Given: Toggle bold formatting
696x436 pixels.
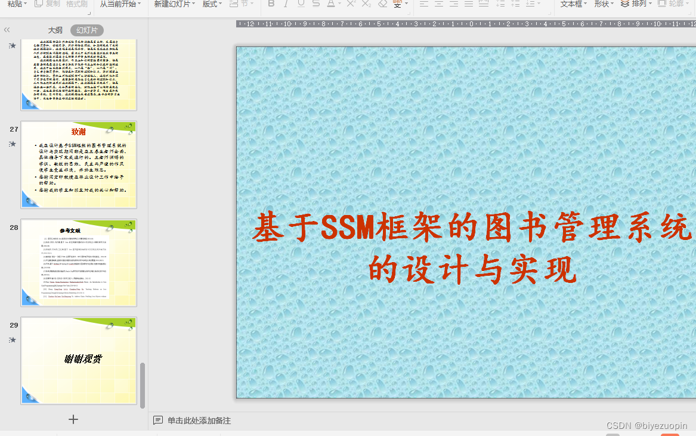Looking at the screenshot, I should [x=271, y=4].
